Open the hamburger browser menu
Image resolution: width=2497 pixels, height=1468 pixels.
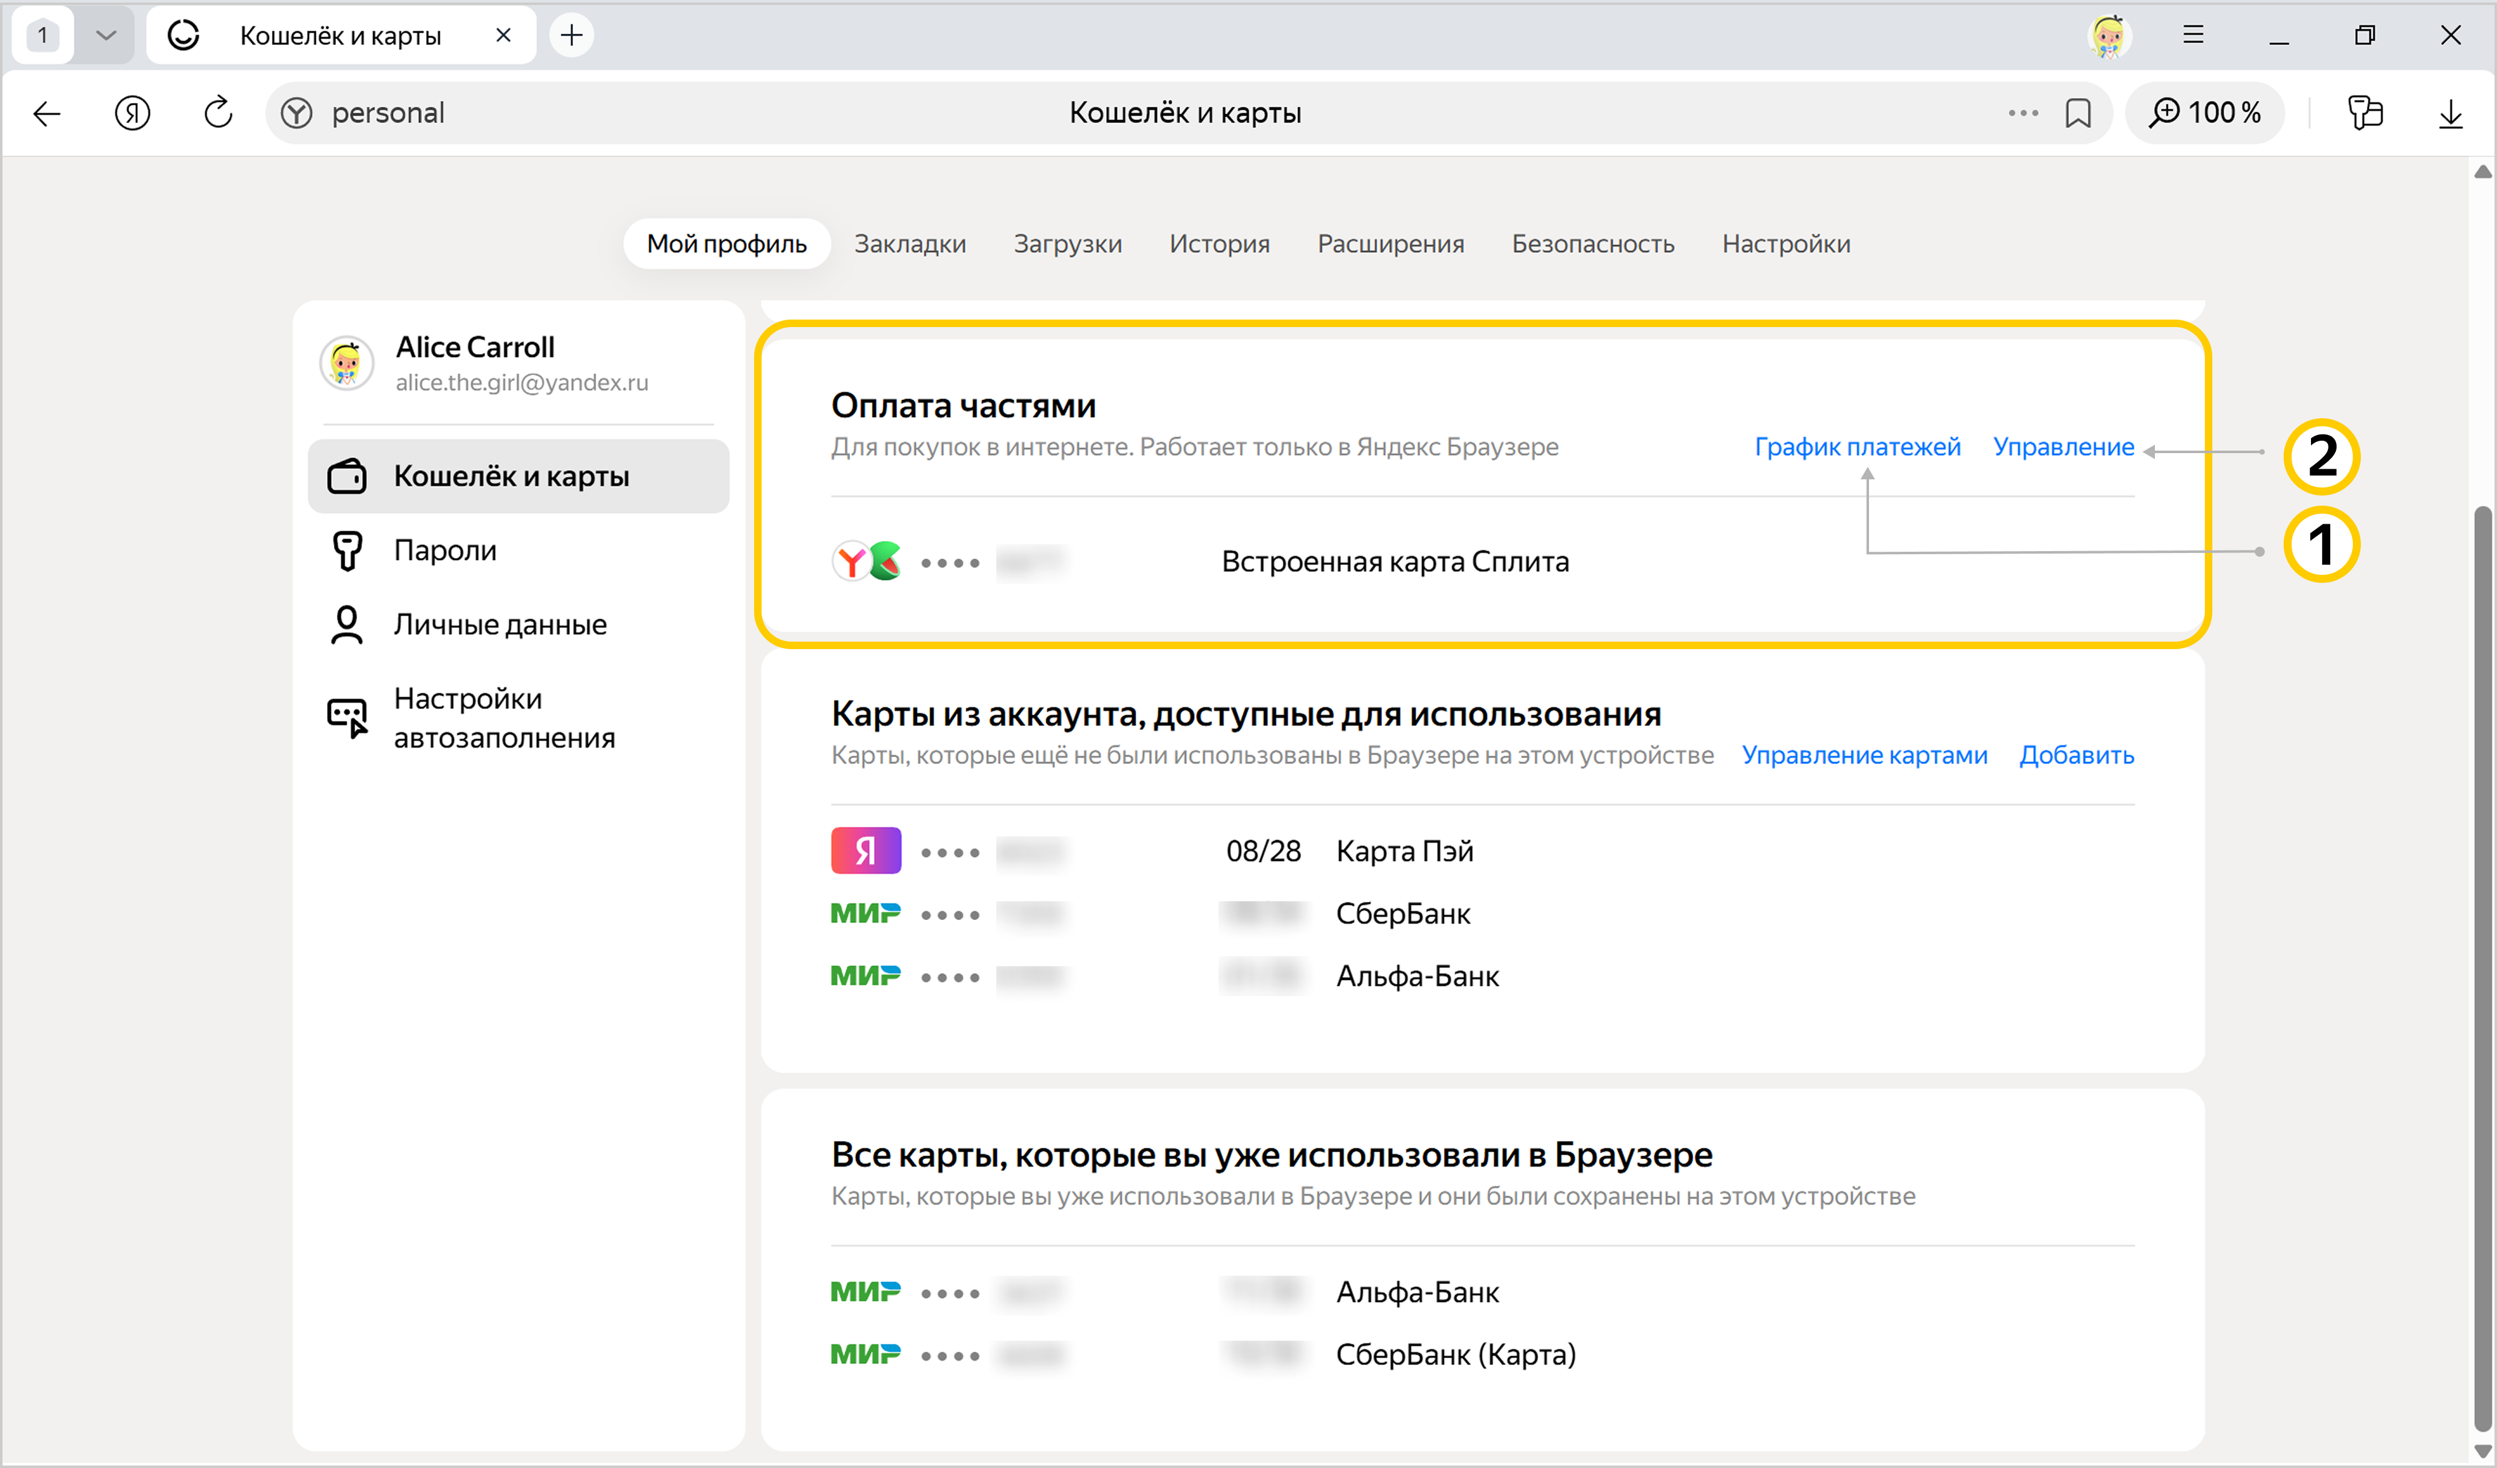click(2193, 36)
